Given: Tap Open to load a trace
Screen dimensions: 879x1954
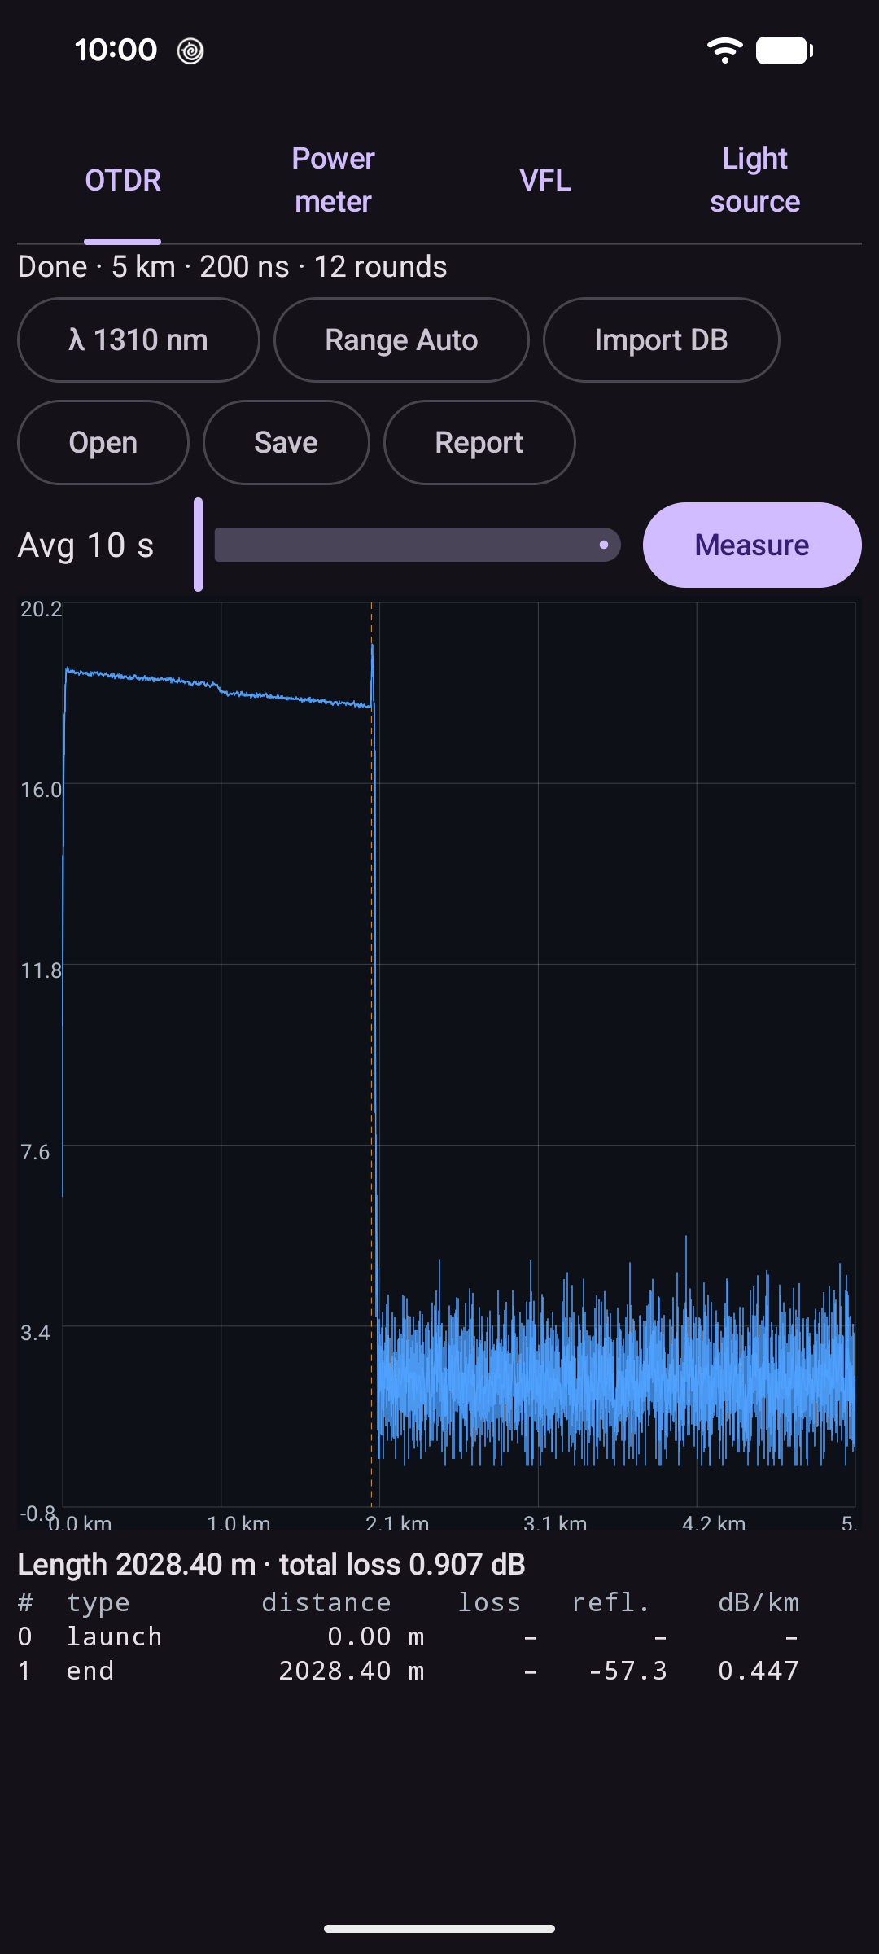Looking at the screenshot, I should (x=103, y=443).
